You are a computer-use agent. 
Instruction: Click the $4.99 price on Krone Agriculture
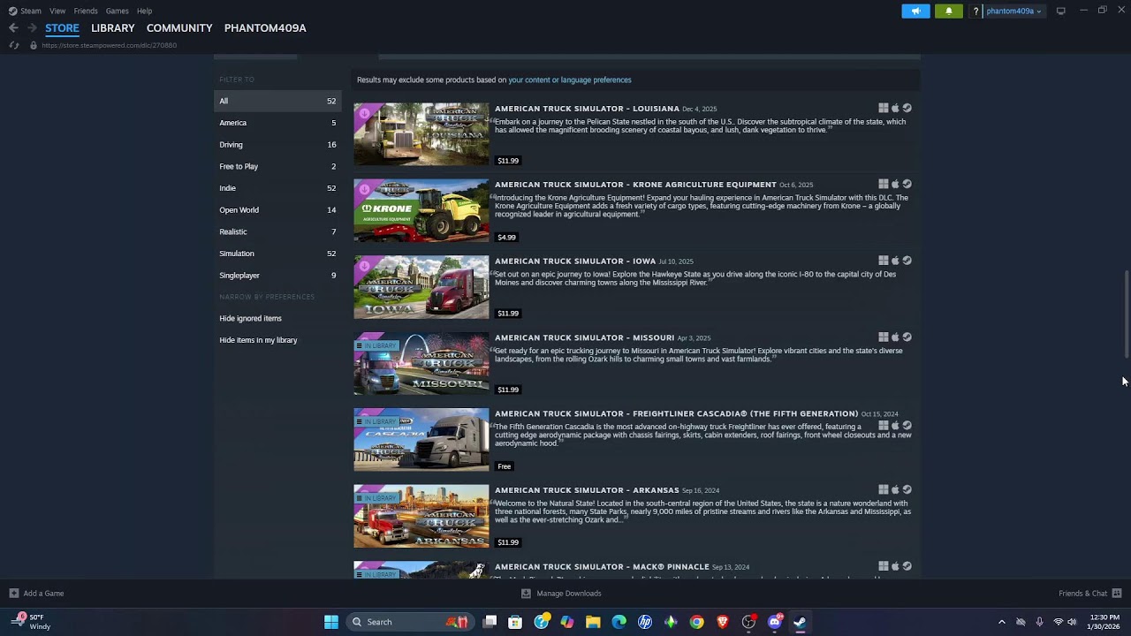pyautogui.click(x=506, y=237)
